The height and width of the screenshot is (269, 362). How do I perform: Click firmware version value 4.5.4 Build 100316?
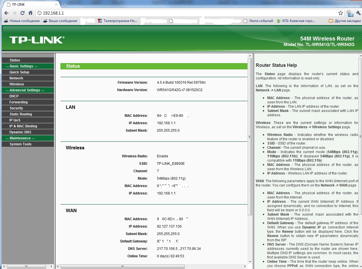click(181, 83)
